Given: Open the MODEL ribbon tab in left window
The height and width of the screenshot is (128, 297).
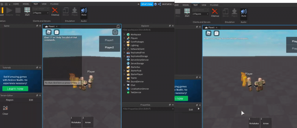Looking at the screenshot, I should click(x=26, y=4).
